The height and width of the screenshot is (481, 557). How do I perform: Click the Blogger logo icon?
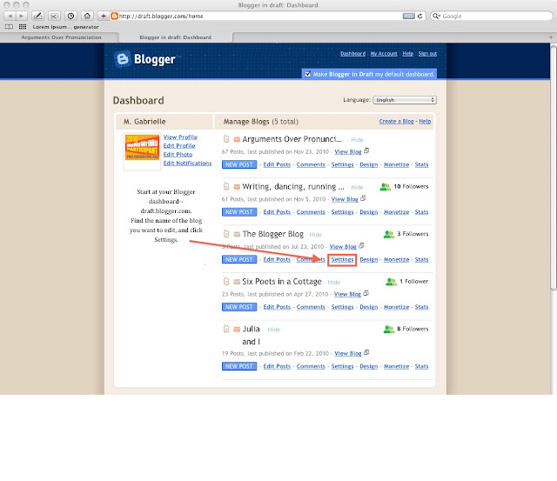point(123,59)
